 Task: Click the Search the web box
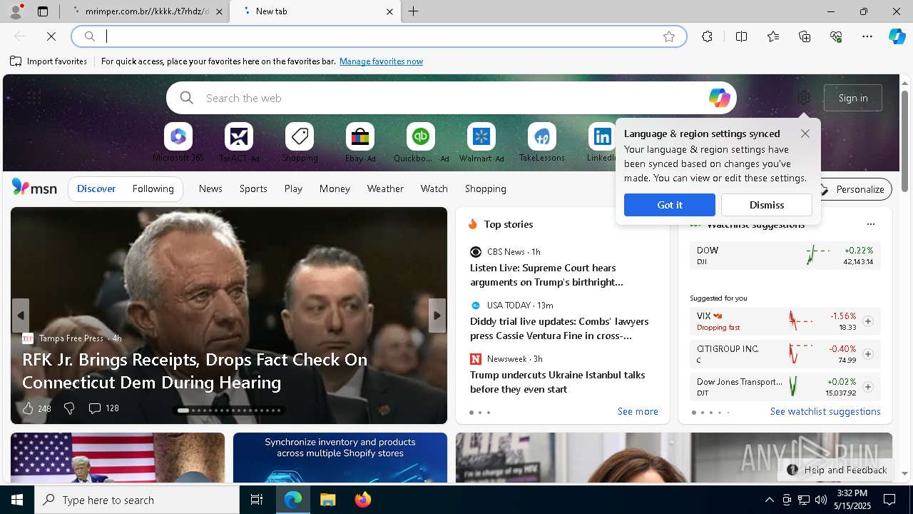(451, 98)
